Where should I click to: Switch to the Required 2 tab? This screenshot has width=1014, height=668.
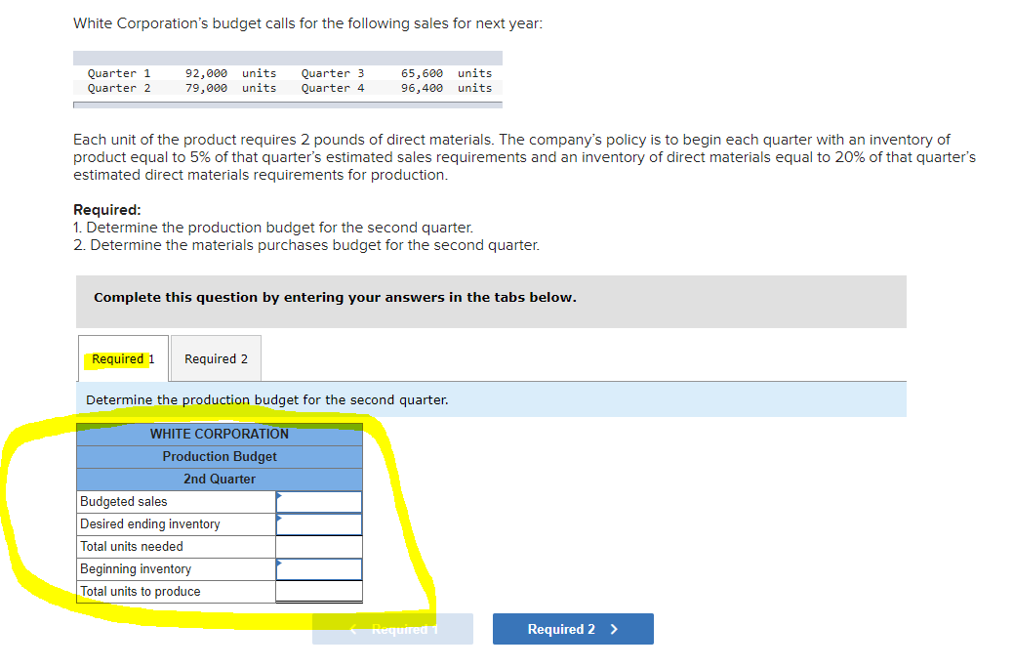click(216, 357)
